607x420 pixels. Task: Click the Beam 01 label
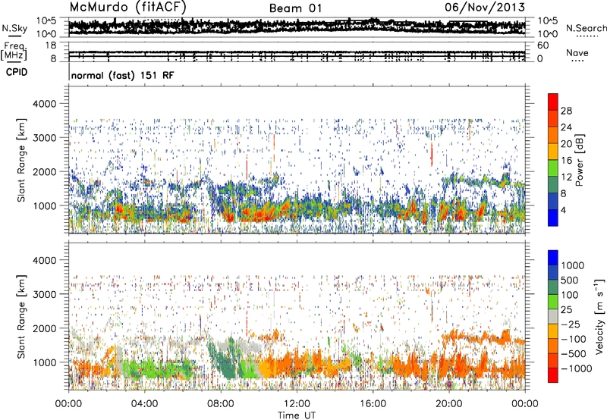(295, 8)
